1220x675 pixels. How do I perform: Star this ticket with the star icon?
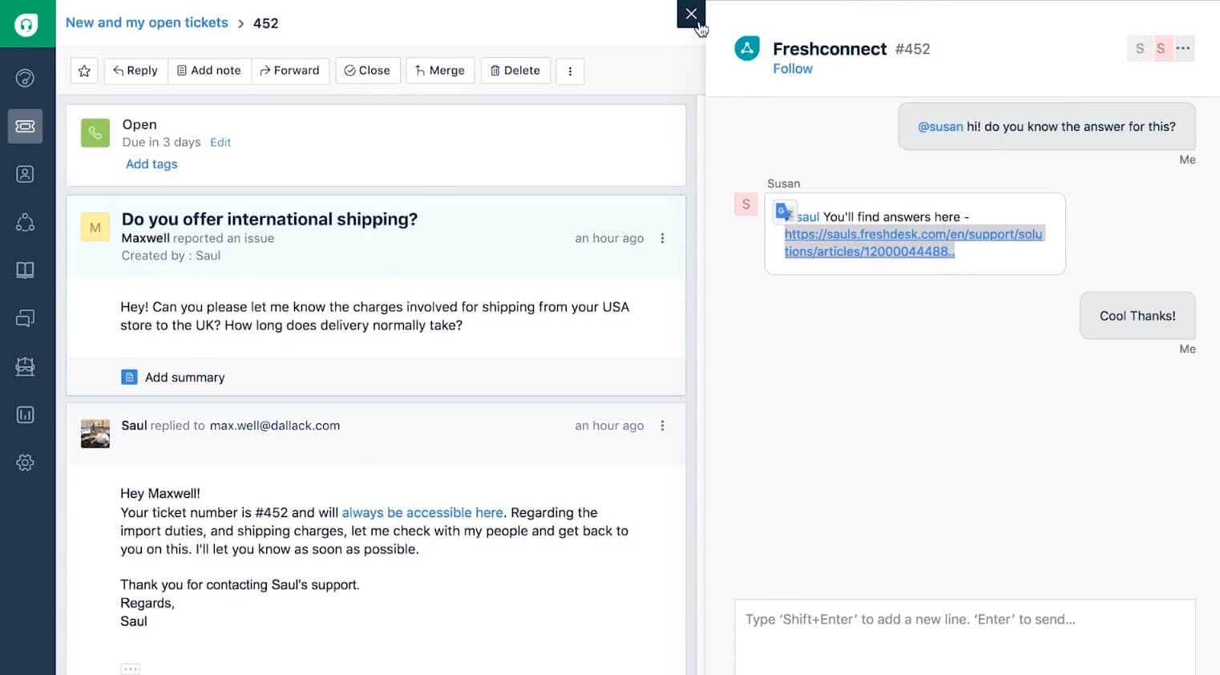84,71
